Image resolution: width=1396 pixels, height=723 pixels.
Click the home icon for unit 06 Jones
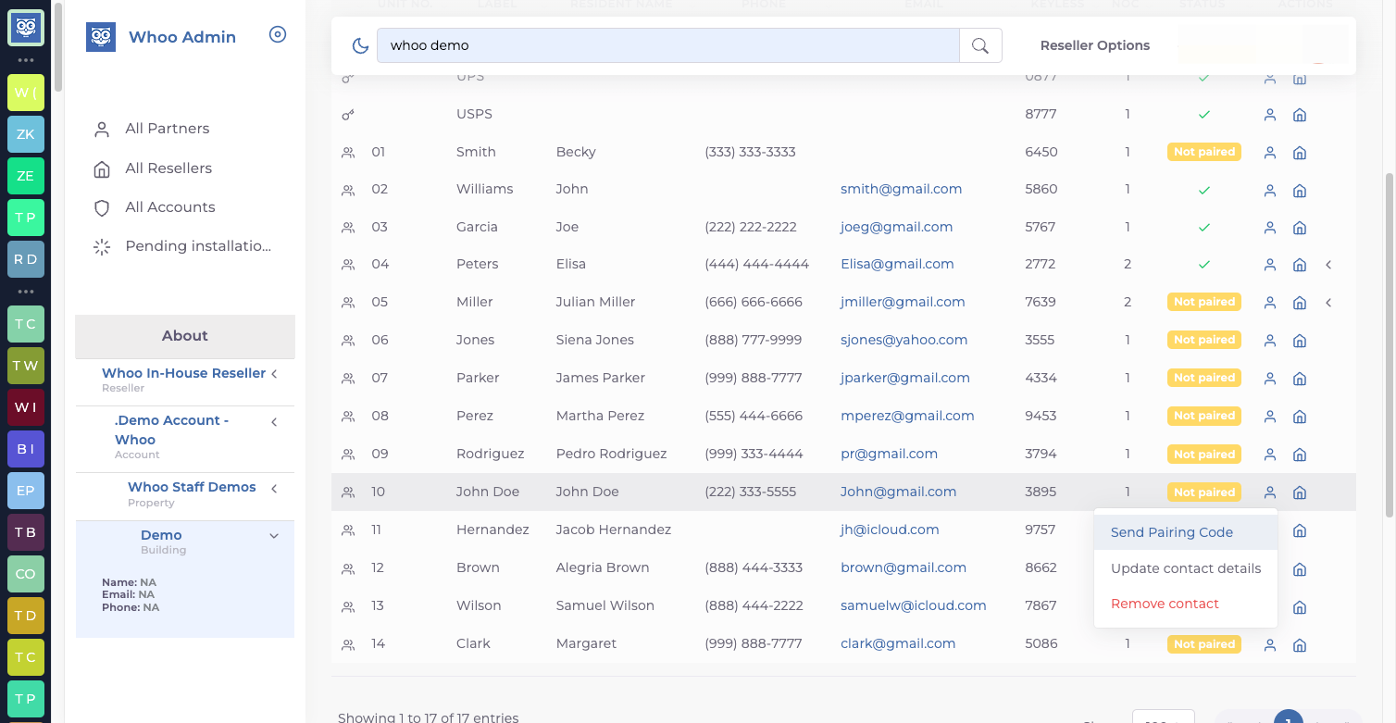(x=1300, y=340)
